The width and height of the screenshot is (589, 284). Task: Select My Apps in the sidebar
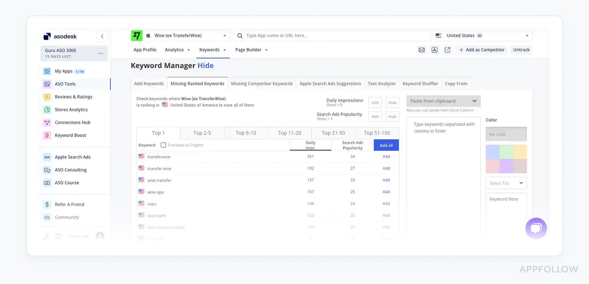tap(63, 71)
